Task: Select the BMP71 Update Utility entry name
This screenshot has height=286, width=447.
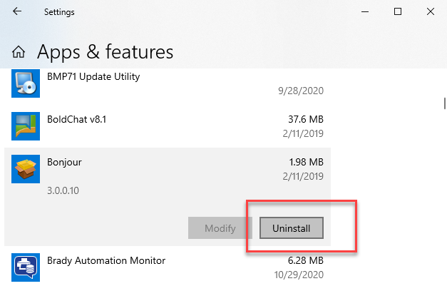Action: 93,76
